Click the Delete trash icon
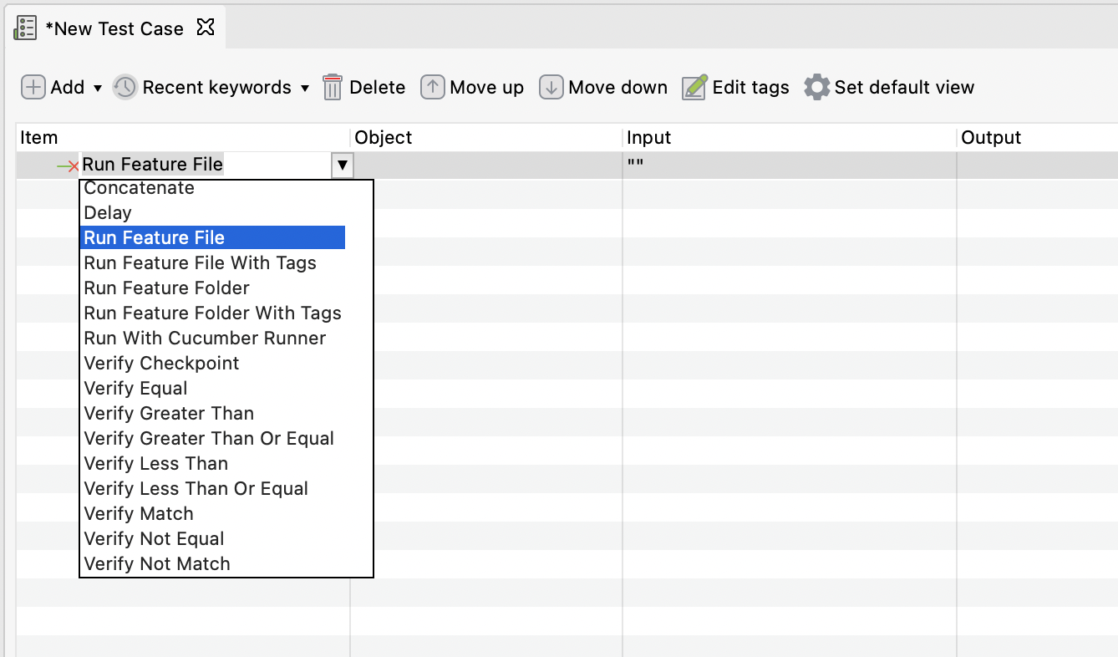 [x=333, y=87]
